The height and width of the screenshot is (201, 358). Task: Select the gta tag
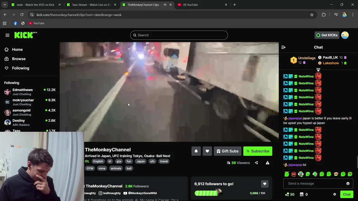(119, 161)
